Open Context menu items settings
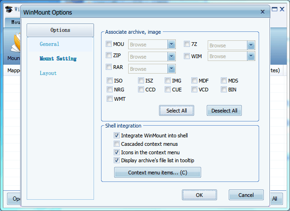290x211 pixels. coord(157,173)
